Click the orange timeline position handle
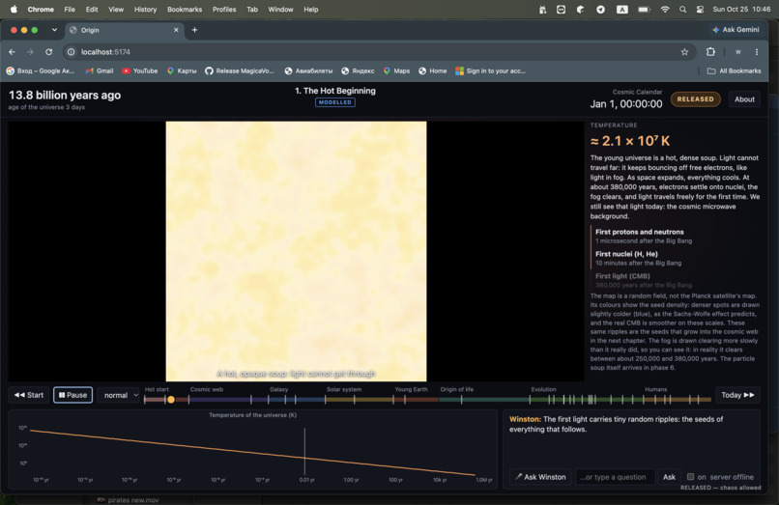 [171, 399]
